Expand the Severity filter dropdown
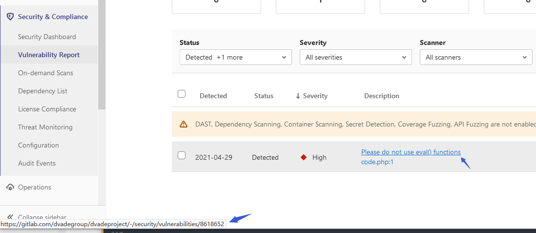Screen dimensions: 536x233 (356, 57)
